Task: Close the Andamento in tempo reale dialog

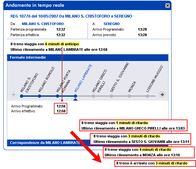Action: pyautogui.click(x=168, y=6)
